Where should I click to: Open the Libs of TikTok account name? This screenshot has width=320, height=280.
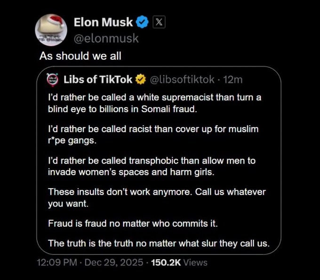(97, 80)
